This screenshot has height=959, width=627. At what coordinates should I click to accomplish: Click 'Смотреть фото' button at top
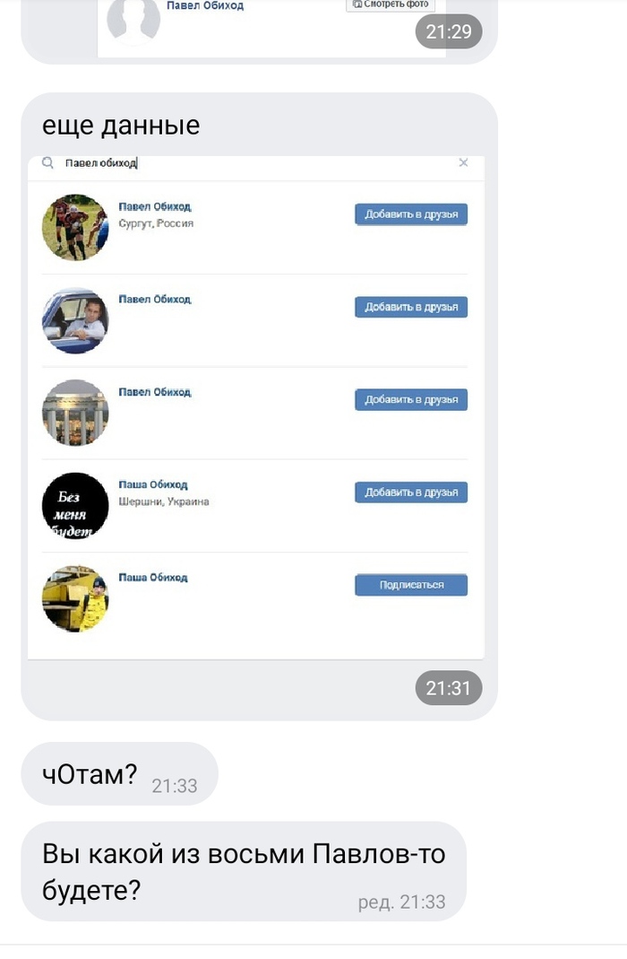point(391,4)
